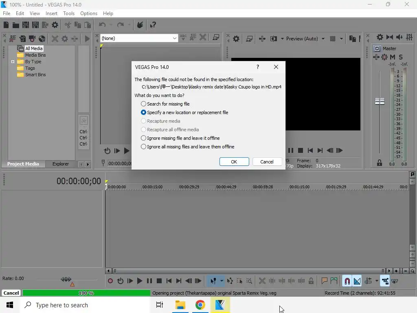Open the Edit menu
This screenshot has width=417, height=313.
pos(20,13)
